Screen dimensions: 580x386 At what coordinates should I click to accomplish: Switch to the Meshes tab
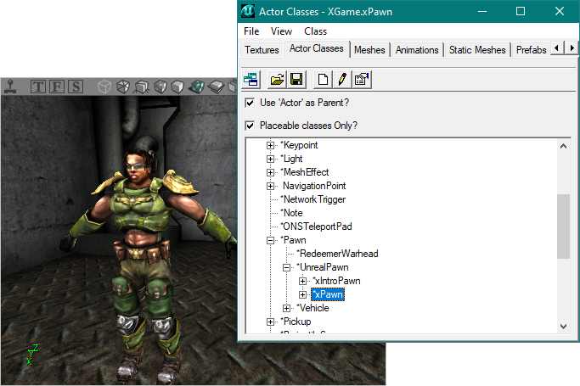pyautogui.click(x=369, y=50)
